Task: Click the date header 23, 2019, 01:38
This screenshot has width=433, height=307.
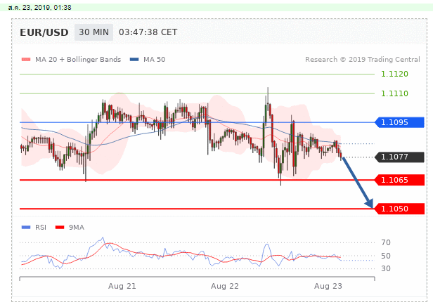Action: point(40,8)
